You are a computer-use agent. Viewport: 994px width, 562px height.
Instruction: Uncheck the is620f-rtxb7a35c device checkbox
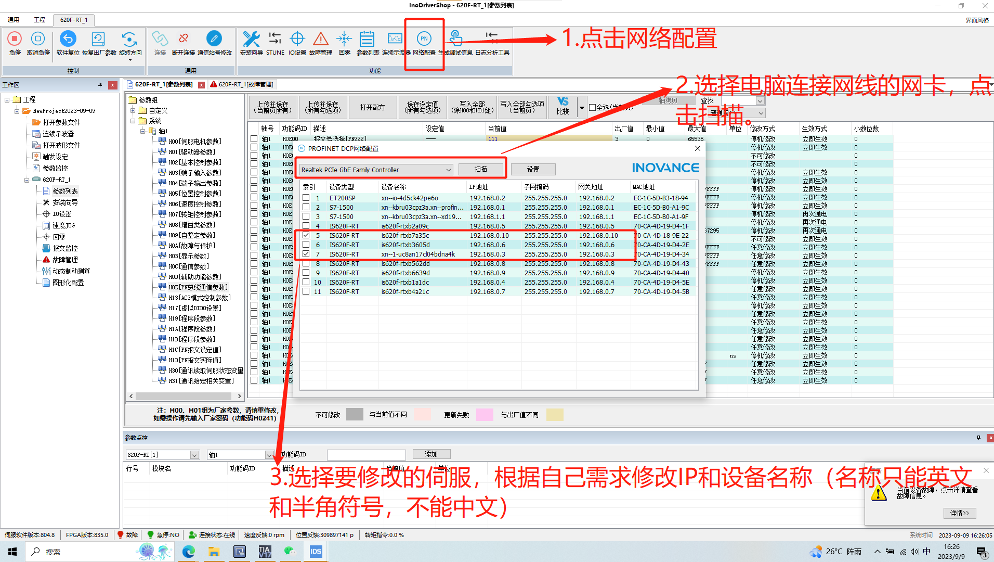point(306,235)
